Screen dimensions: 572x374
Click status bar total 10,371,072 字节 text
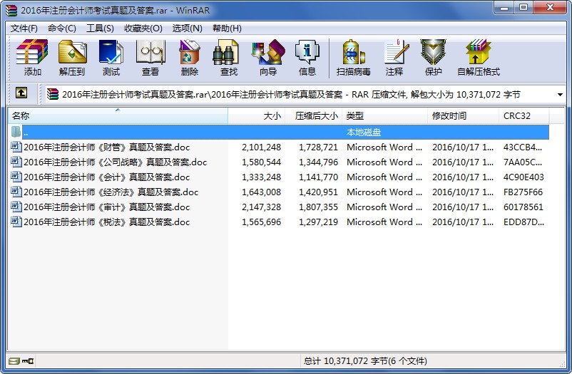(x=365, y=361)
